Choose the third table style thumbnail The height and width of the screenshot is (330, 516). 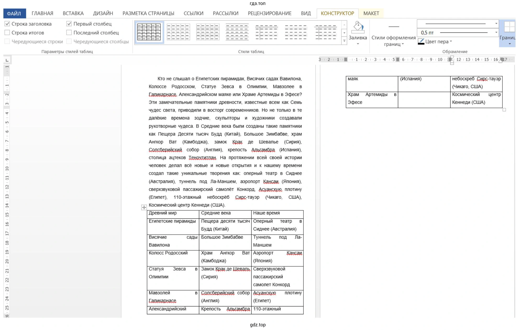tap(208, 32)
